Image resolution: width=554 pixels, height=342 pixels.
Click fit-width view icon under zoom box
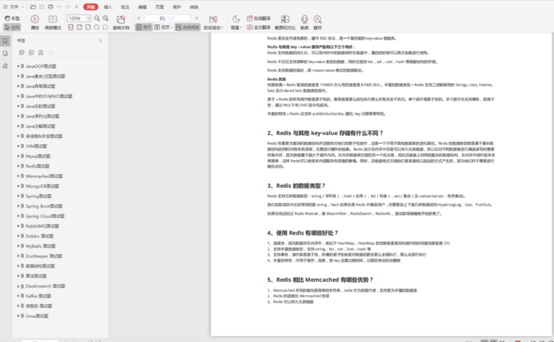pyautogui.click(x=88, y=27)
